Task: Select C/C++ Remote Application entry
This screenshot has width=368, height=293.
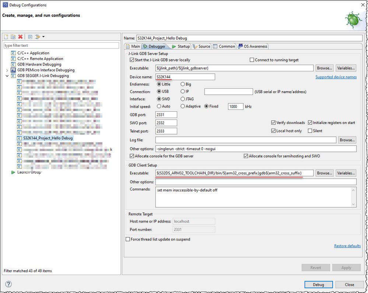Action: [x=40, y=59]
